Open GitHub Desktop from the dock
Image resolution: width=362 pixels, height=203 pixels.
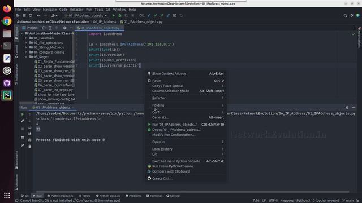click(x=7, y=83)
